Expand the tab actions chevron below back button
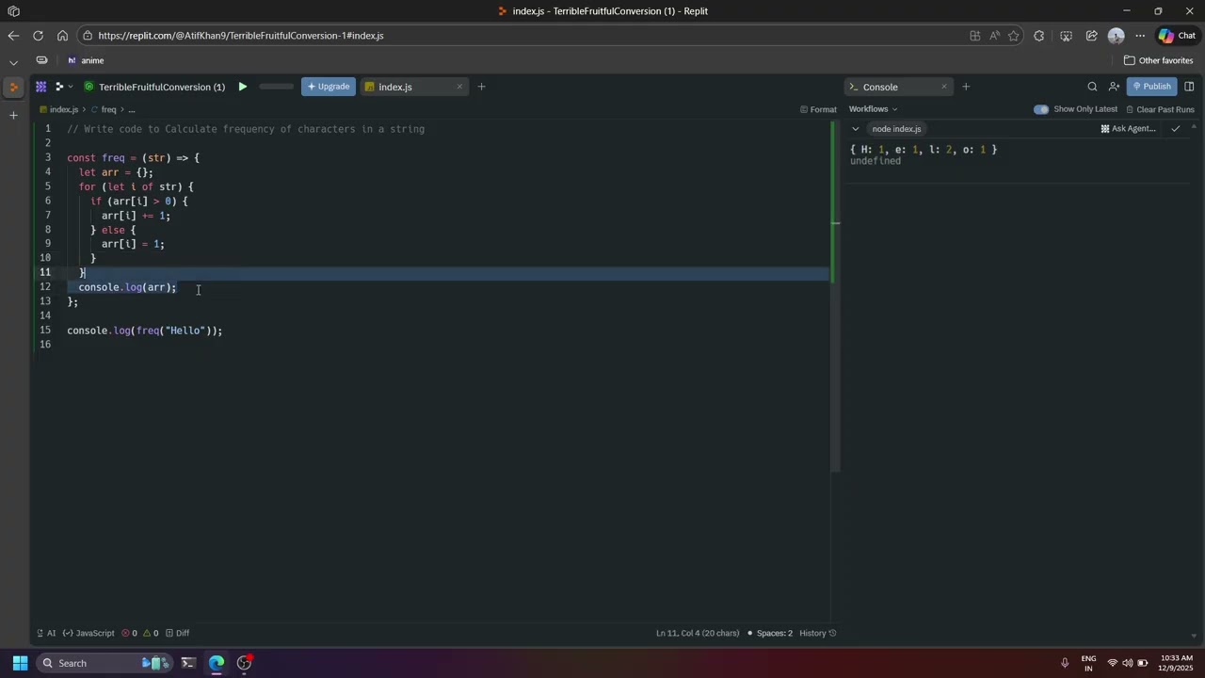This screenshot has height=678, width=1205. point(13,61)
